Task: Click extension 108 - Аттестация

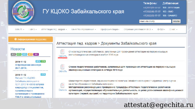Action: tap(171, 8)
